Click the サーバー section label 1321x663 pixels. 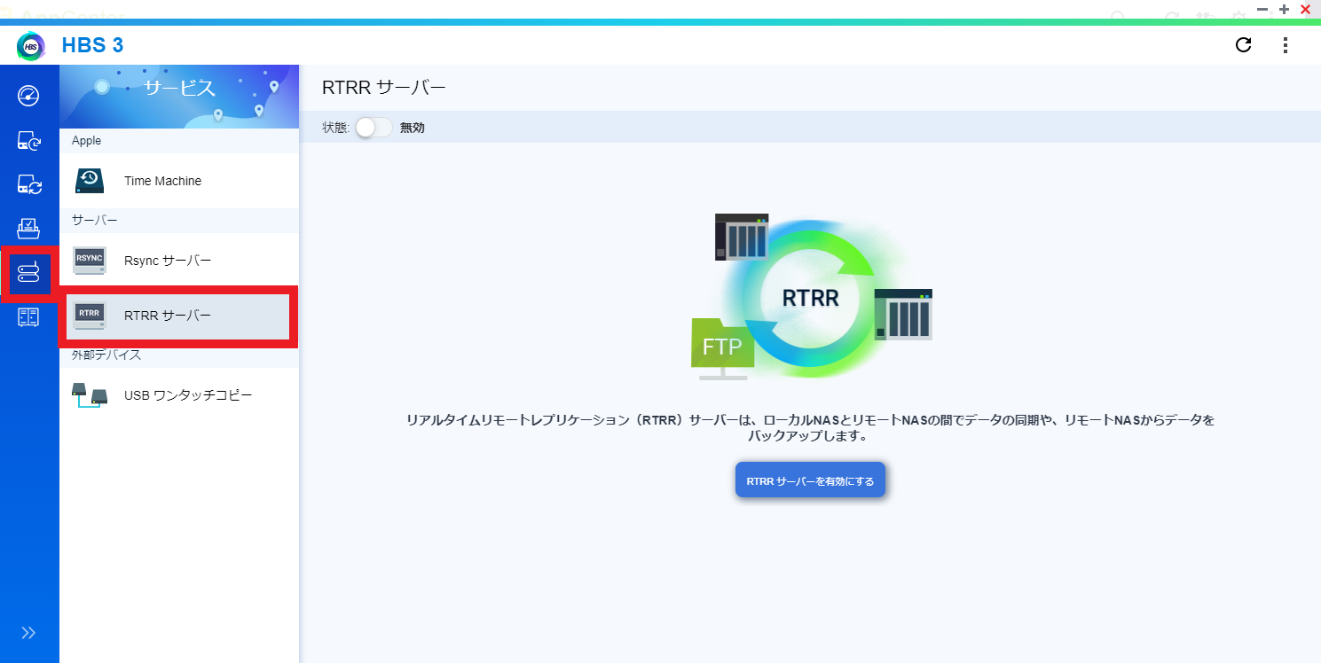95,220
